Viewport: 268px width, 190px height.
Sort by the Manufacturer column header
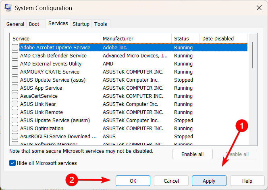pyautogui.click(x=136, y=38)
